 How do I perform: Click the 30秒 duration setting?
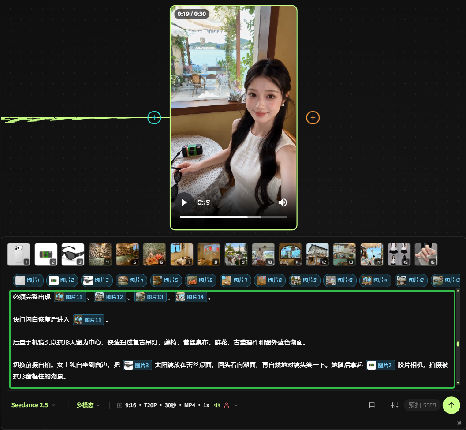[x=170, y=405]
